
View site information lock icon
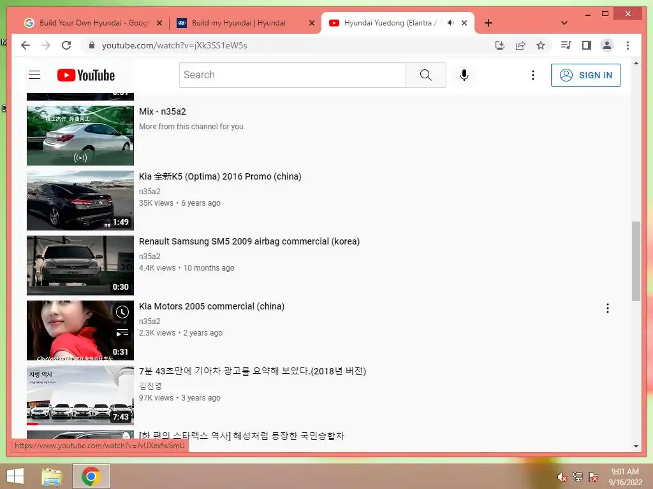92,45
